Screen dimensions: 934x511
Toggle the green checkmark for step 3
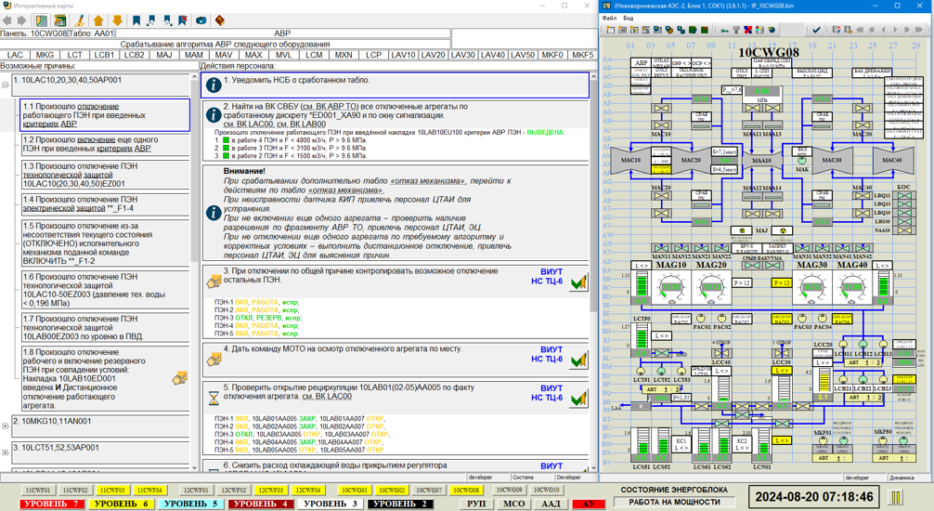pyautogui.click(x=577, y=282)
